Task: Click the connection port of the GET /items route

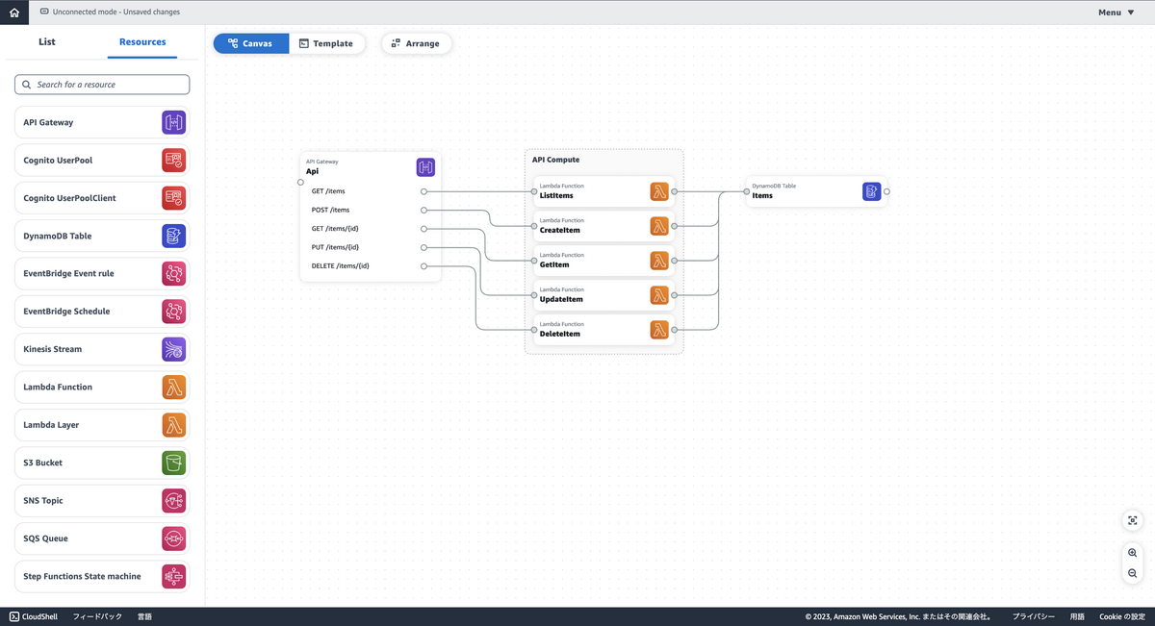Action: 424,191
